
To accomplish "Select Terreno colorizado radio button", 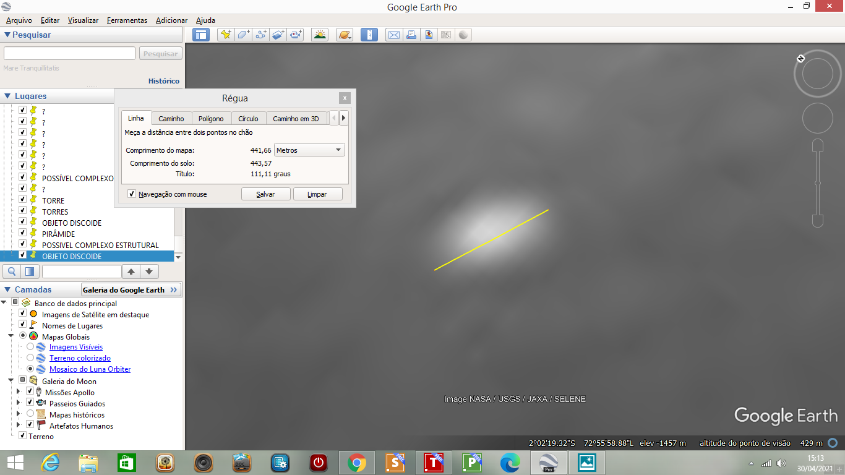I will click(x=30, y=357).
